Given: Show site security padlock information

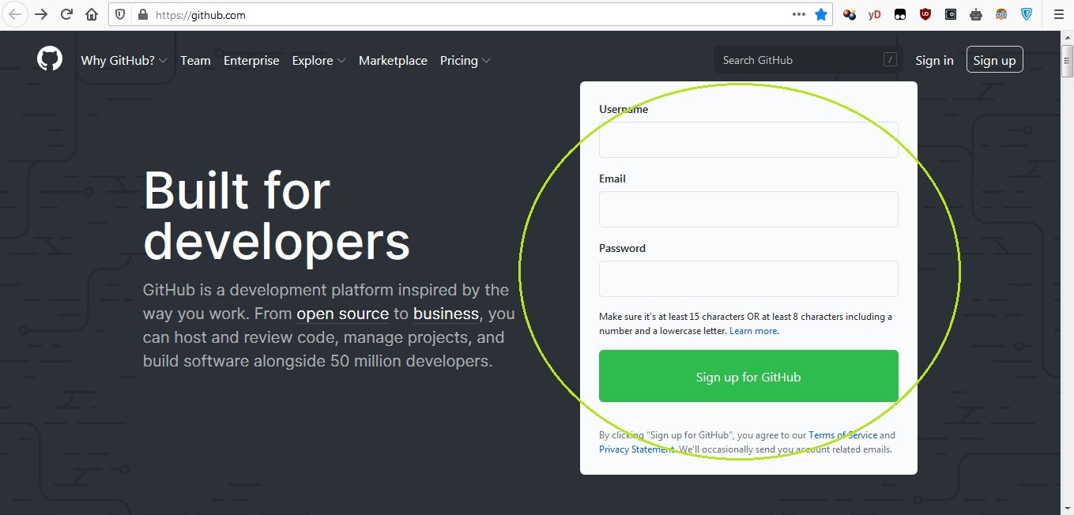Looking at the screenshot, I should (x=142, y=14).
